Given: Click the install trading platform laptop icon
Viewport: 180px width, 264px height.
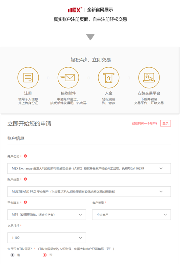Looking at the screenshot, I should click(x=149, y=78).
